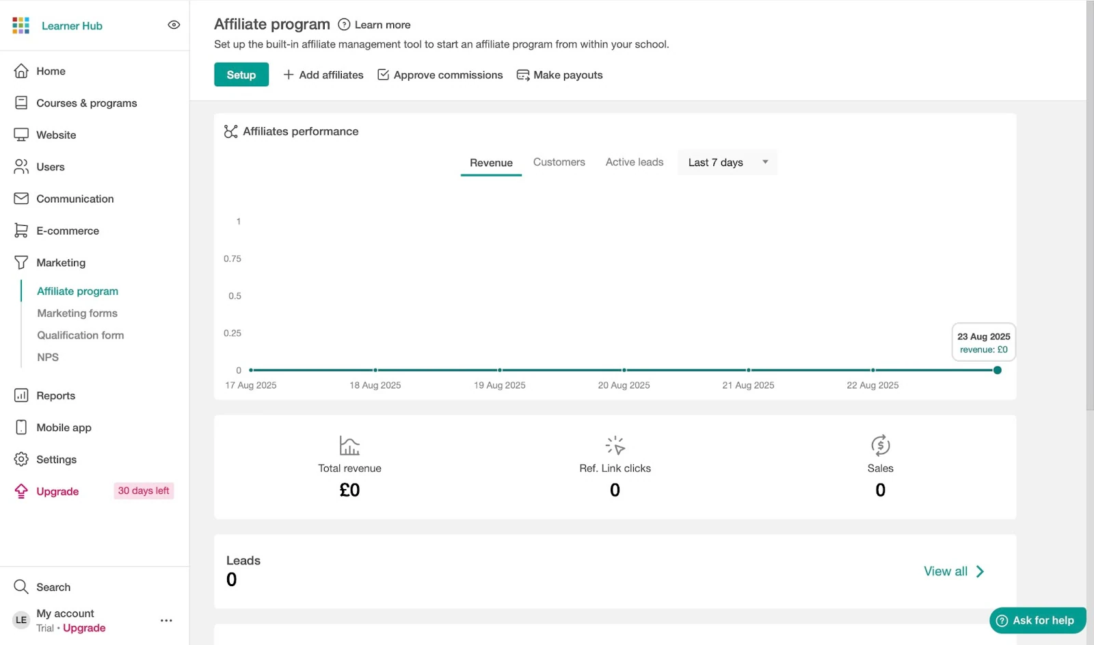Click the Learner Hub school name
The height and width of the screenshot is (645, 1094).
(x=72, y=26)
